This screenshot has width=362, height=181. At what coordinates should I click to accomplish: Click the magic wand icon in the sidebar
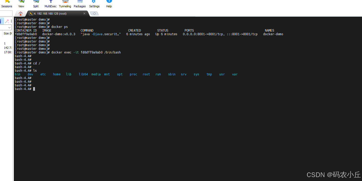click(7, 21)
